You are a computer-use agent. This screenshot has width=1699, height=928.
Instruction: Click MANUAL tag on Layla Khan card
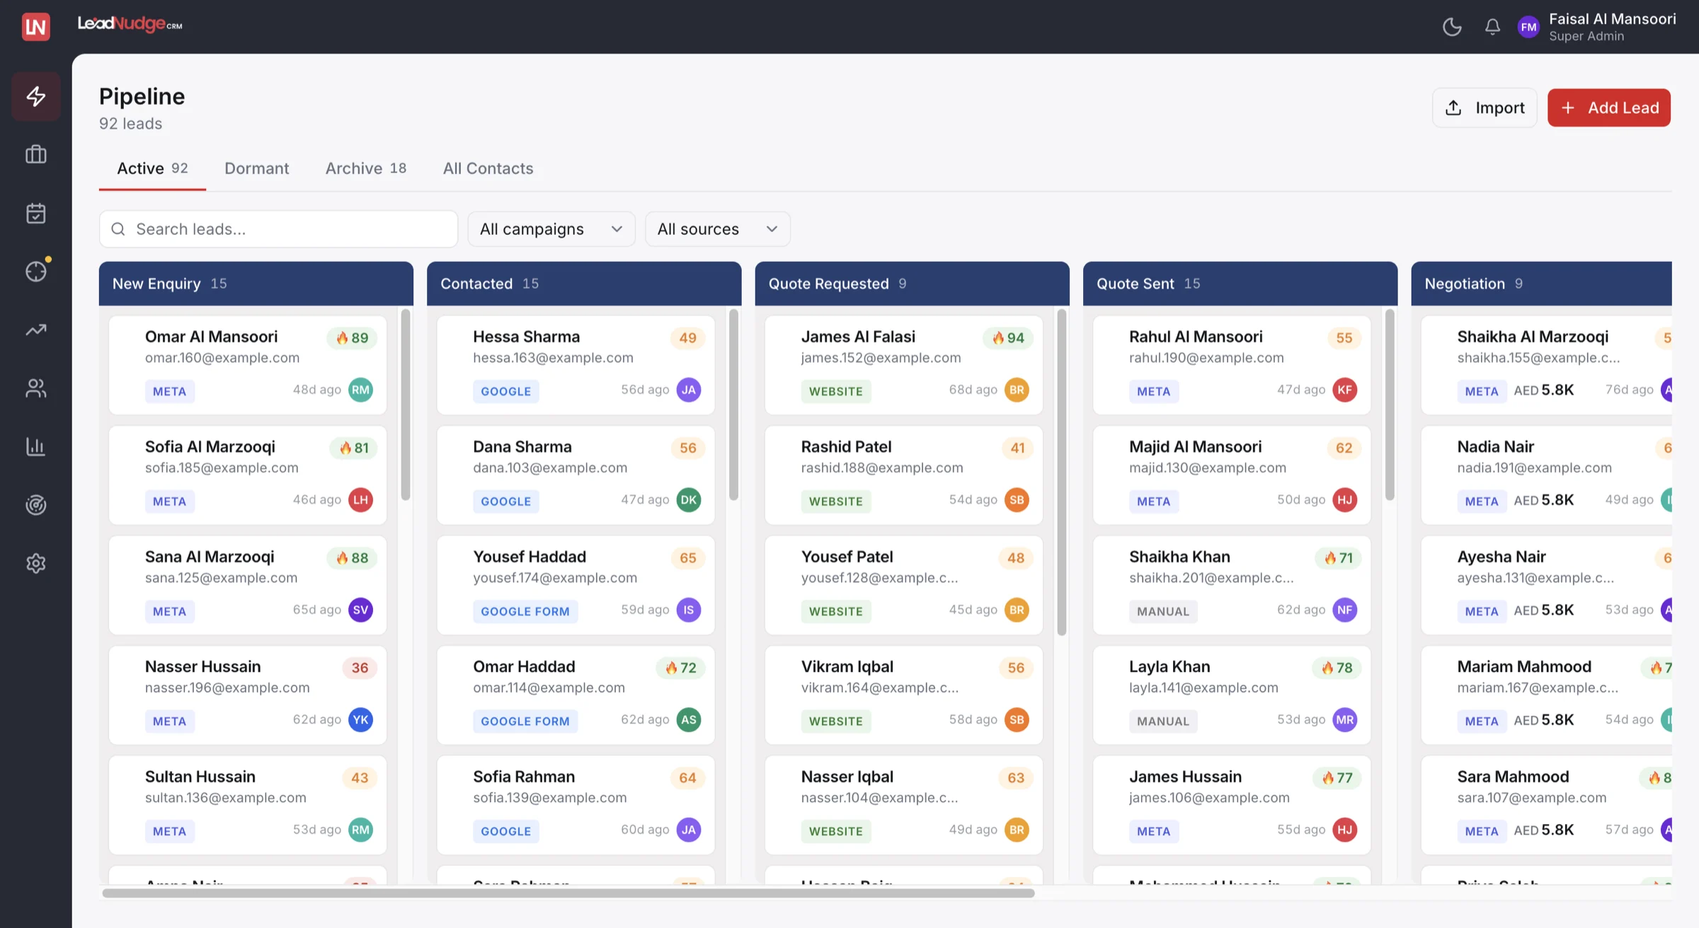tap(1163, 721)
